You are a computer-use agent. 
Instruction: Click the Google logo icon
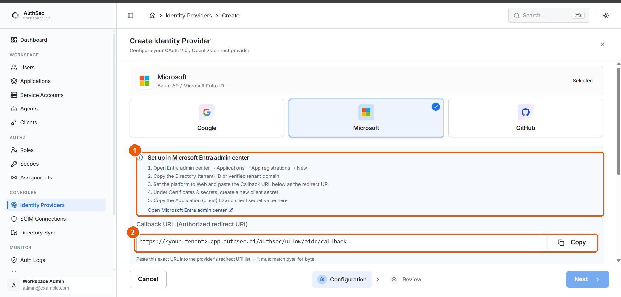[207, 112]
